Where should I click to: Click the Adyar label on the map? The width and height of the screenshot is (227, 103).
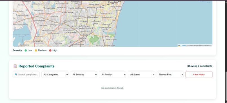point(107,36)
